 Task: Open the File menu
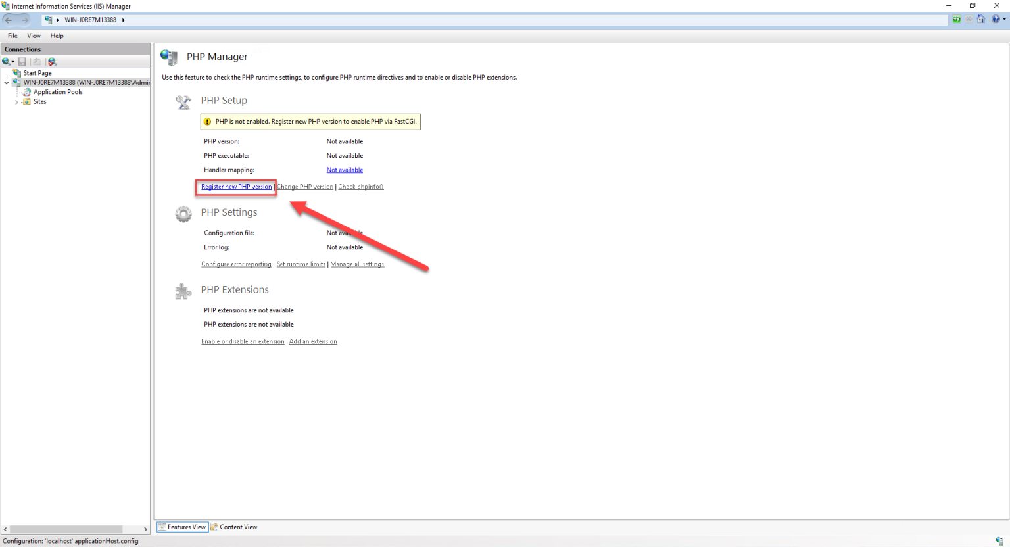tap(12, 36)
